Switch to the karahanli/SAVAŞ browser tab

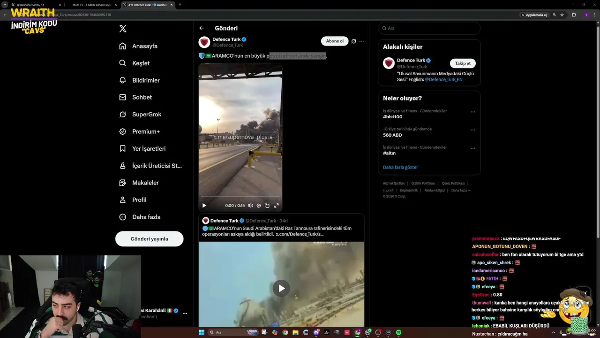coord(37,5)
